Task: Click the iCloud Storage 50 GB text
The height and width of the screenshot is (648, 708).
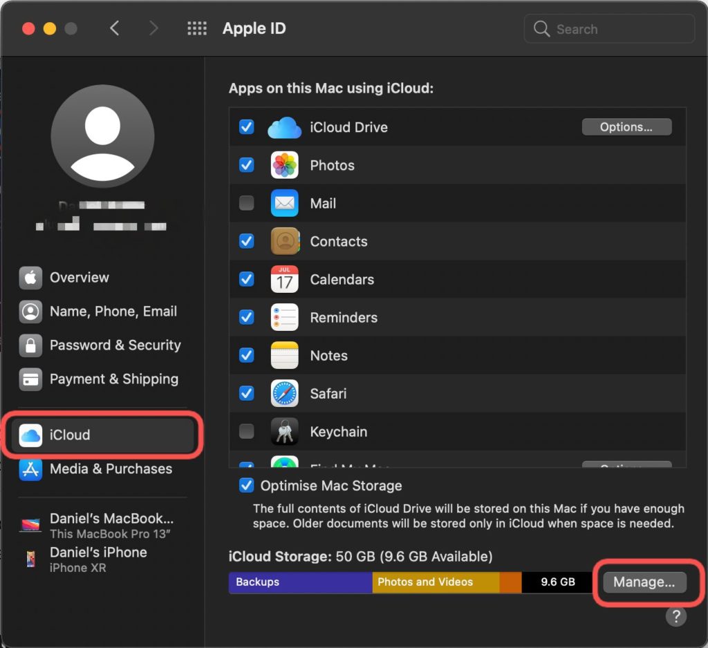Action: tap(360, 556)
